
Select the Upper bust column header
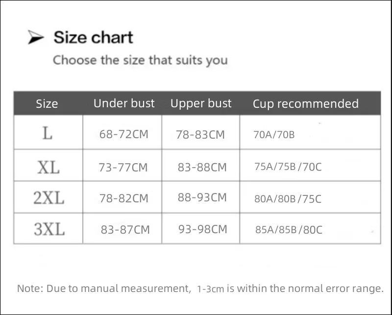coord(201,103)
